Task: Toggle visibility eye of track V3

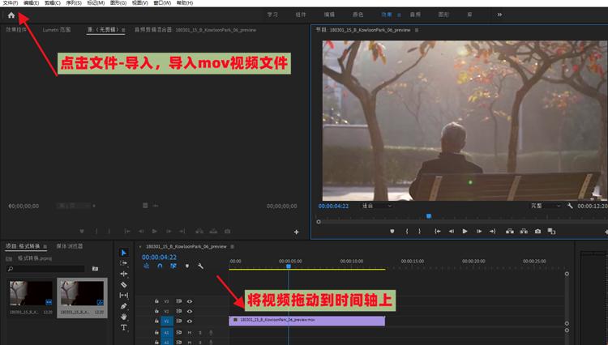Action: click(190, 300)
